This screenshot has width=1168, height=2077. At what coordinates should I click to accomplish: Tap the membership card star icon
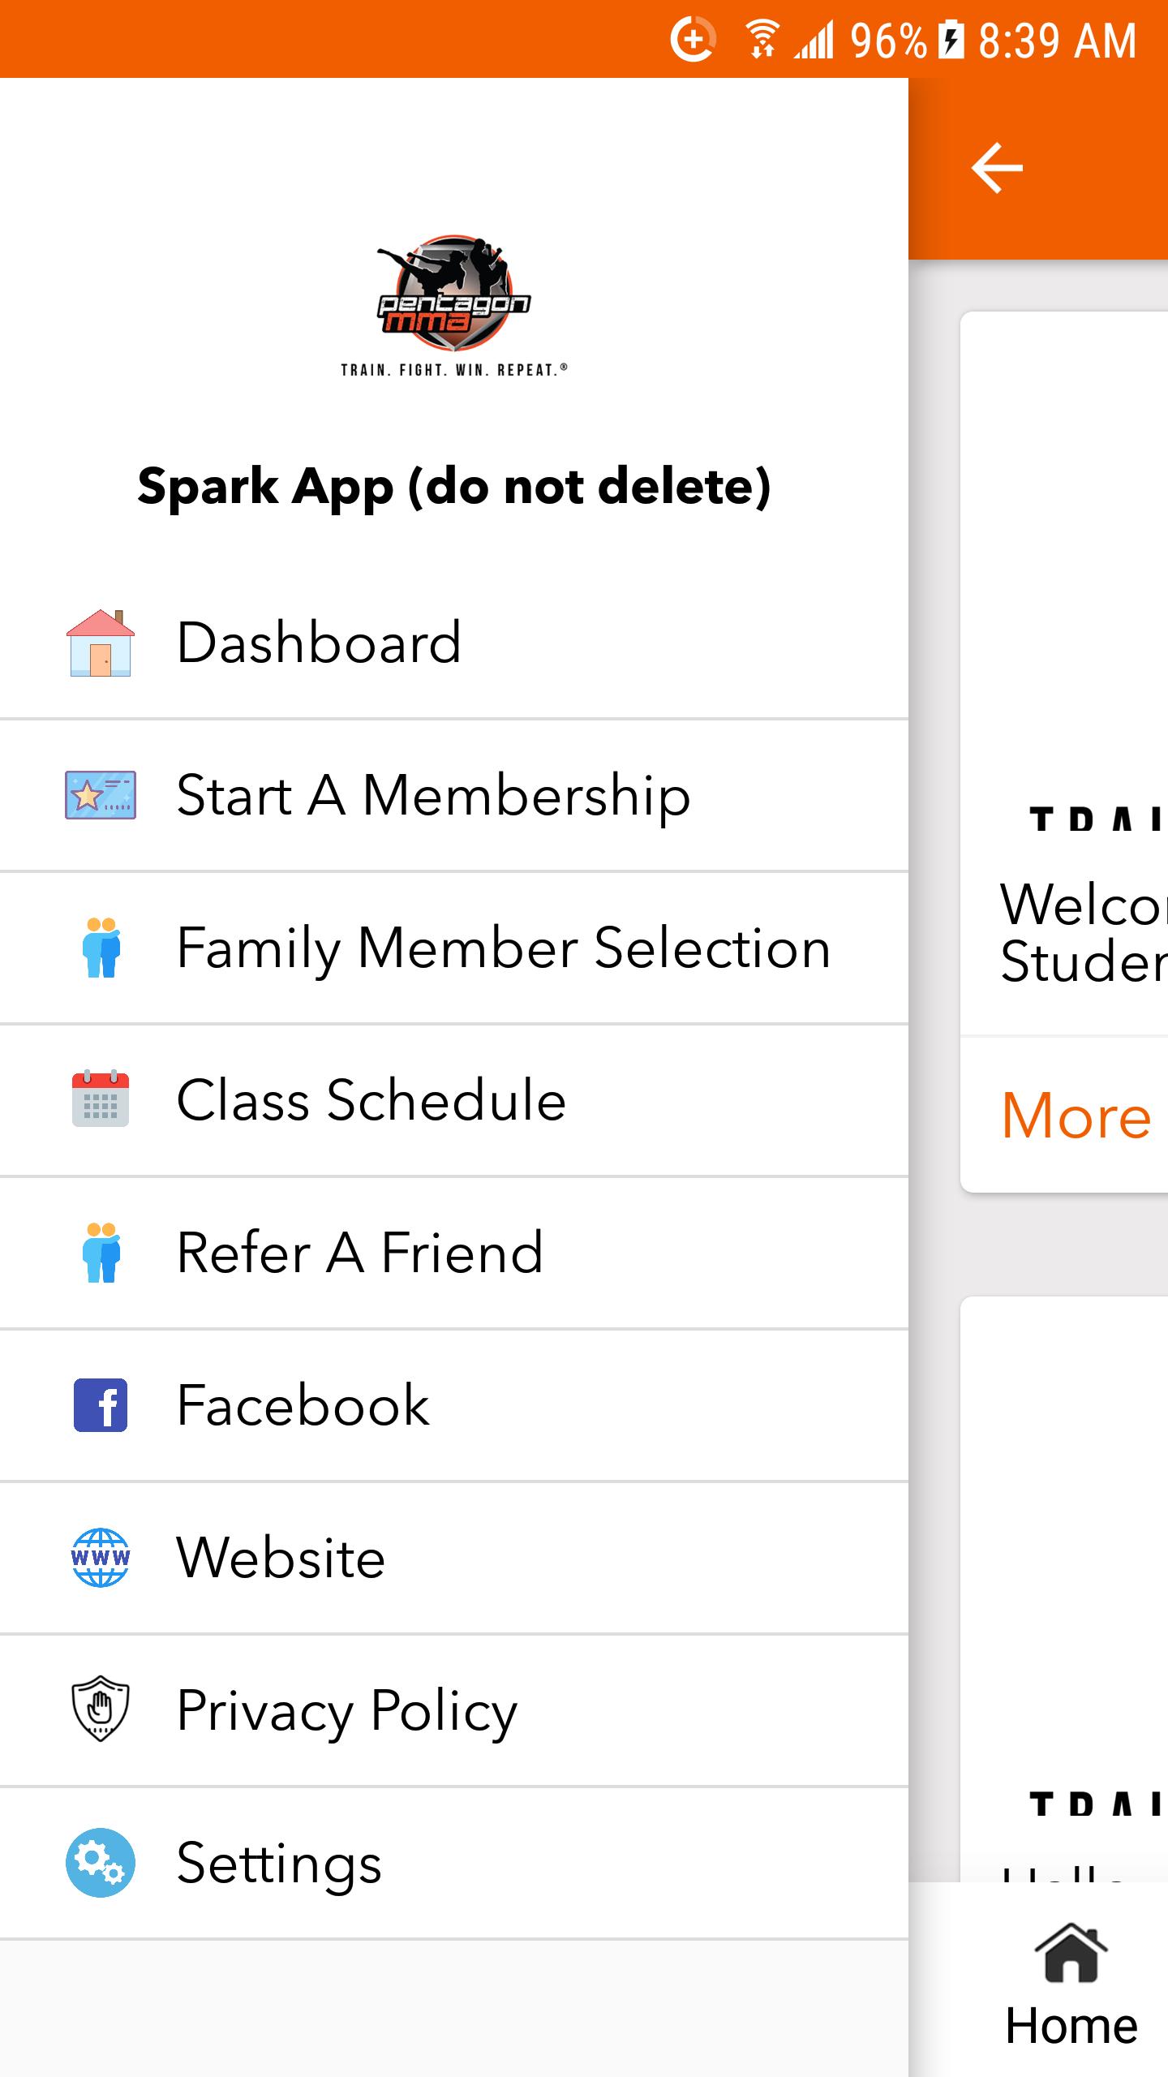[x=101, y=795]
